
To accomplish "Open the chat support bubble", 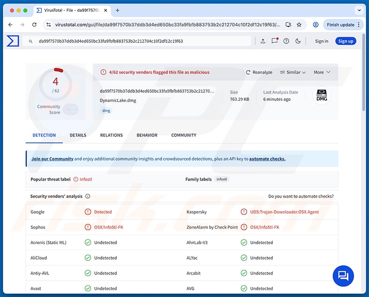I will pyautogui.click(x=343, y=276).
